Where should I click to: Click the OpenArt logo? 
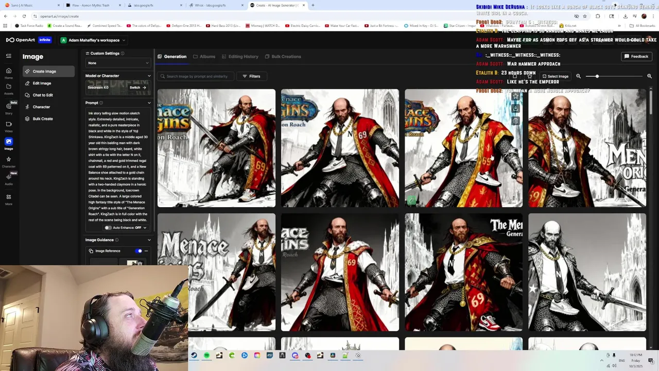[x=21, y=40]
